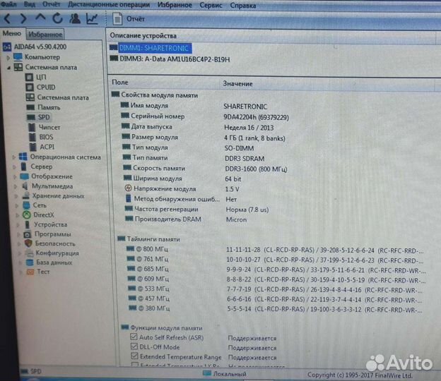441x381 pixels.
Task: Select ACPI item in tree
Action: 47,147
